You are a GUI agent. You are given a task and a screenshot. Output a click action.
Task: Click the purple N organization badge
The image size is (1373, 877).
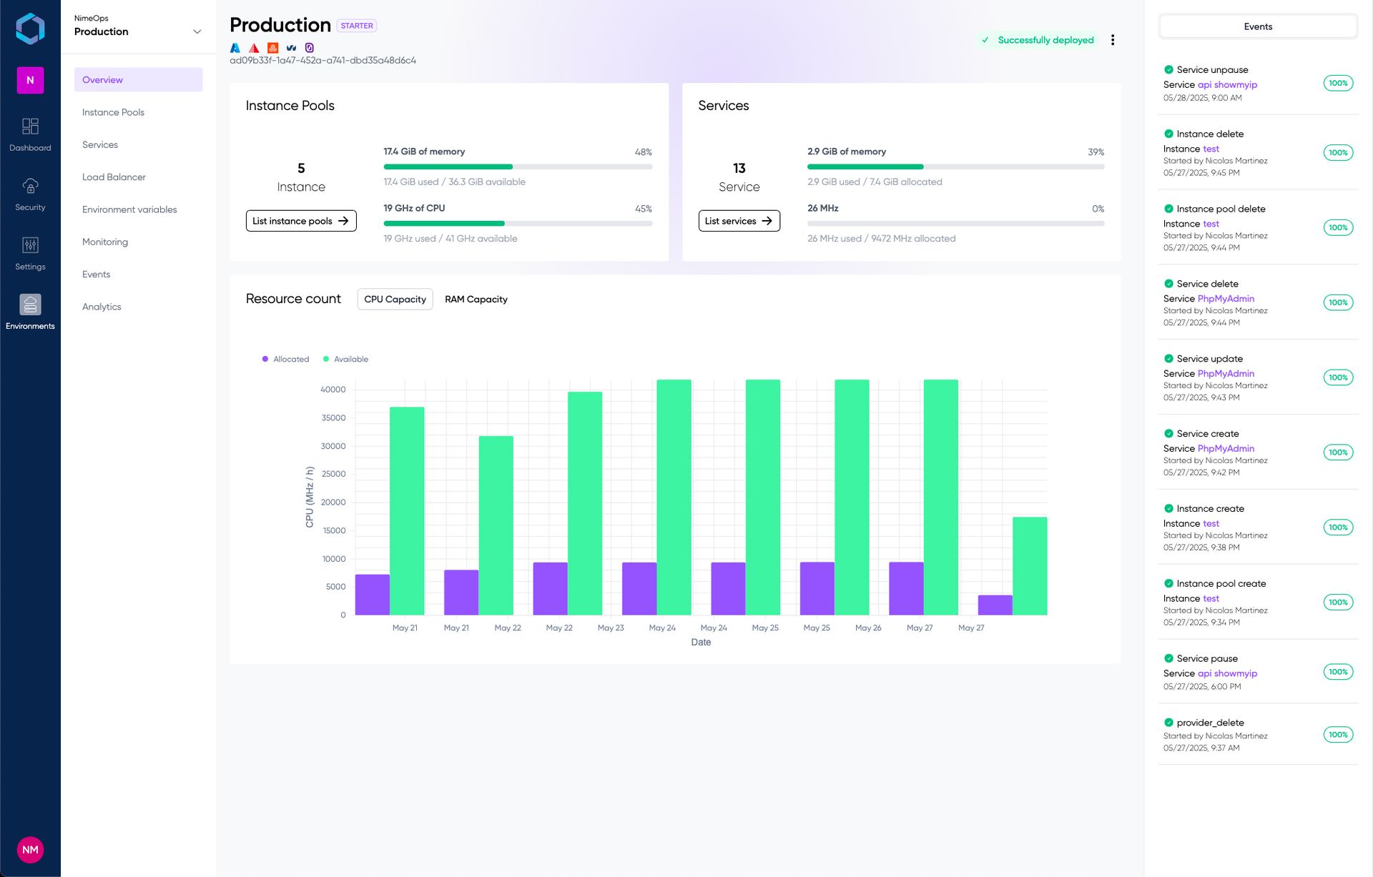(30, 80)
